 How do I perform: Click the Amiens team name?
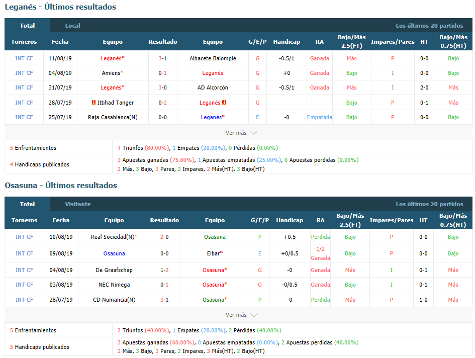[111, 73]
